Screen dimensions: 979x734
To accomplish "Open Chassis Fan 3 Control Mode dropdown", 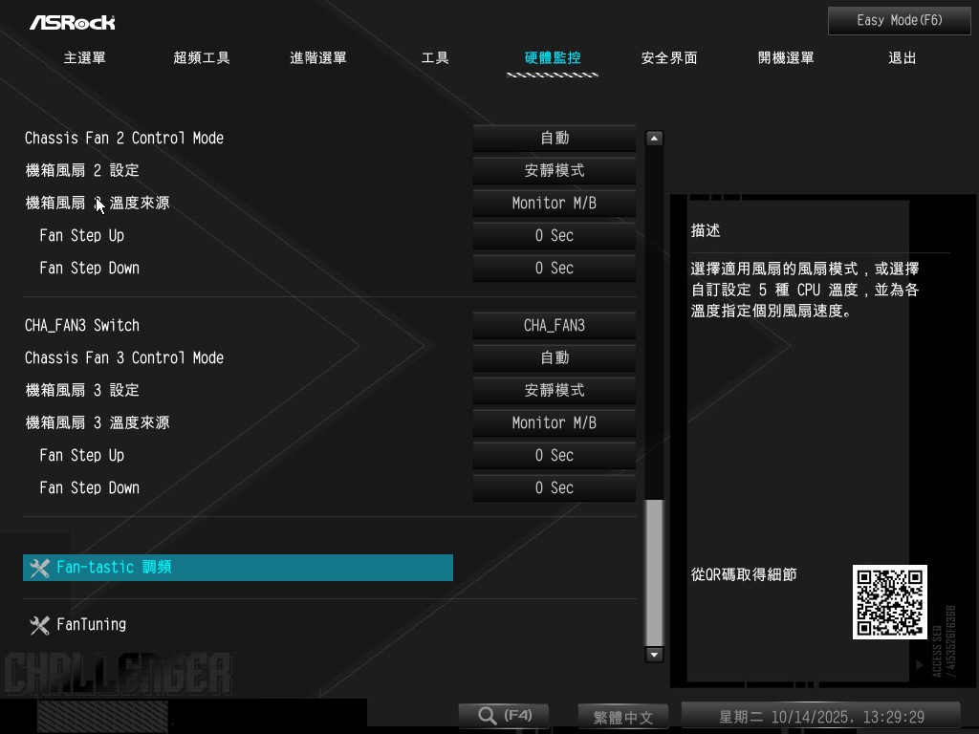I will coord(555,358).
